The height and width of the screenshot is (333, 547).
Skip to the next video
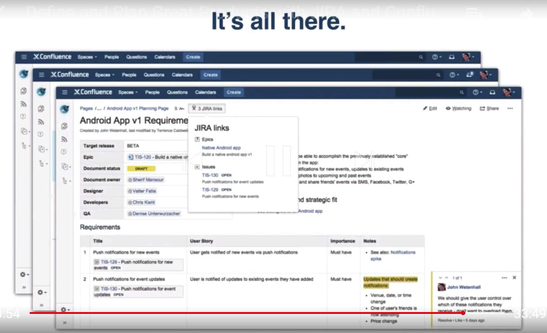[x=364, y=161]
